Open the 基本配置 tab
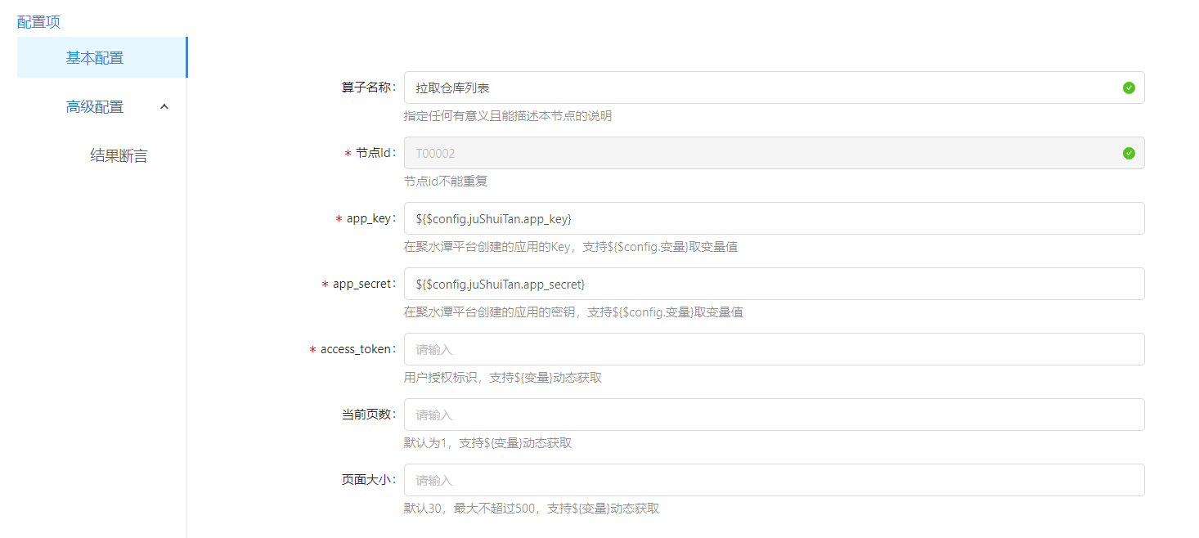The height and width of the screenshot is (538, 1199). click(95, 58)
